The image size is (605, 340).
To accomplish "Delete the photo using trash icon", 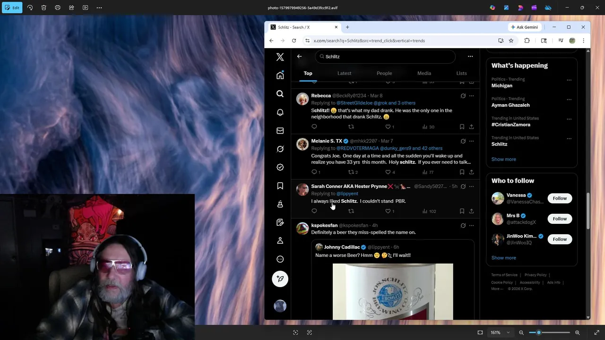I will tap(43, 8).
